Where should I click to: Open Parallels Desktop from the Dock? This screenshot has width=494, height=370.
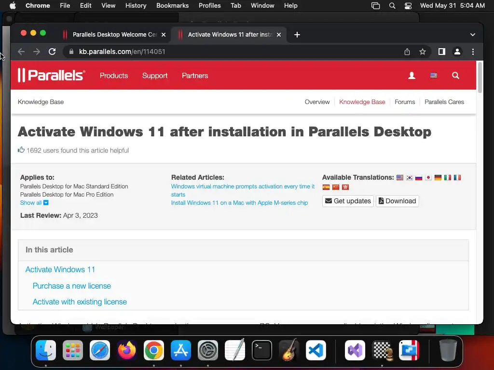(x=409, y=350)
